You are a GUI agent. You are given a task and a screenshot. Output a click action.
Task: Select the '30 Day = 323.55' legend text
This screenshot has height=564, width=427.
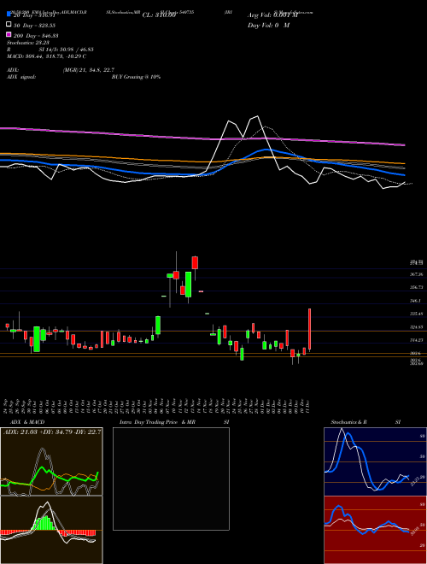(x=35, y=26)
